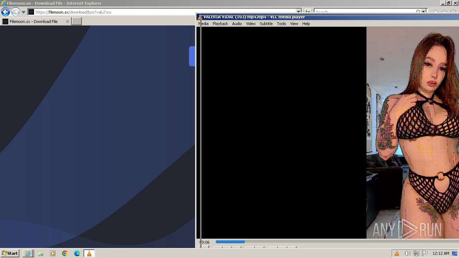Launch Google Chrome from taskbar
Screen dimensions: 459x258
(65, 253)
